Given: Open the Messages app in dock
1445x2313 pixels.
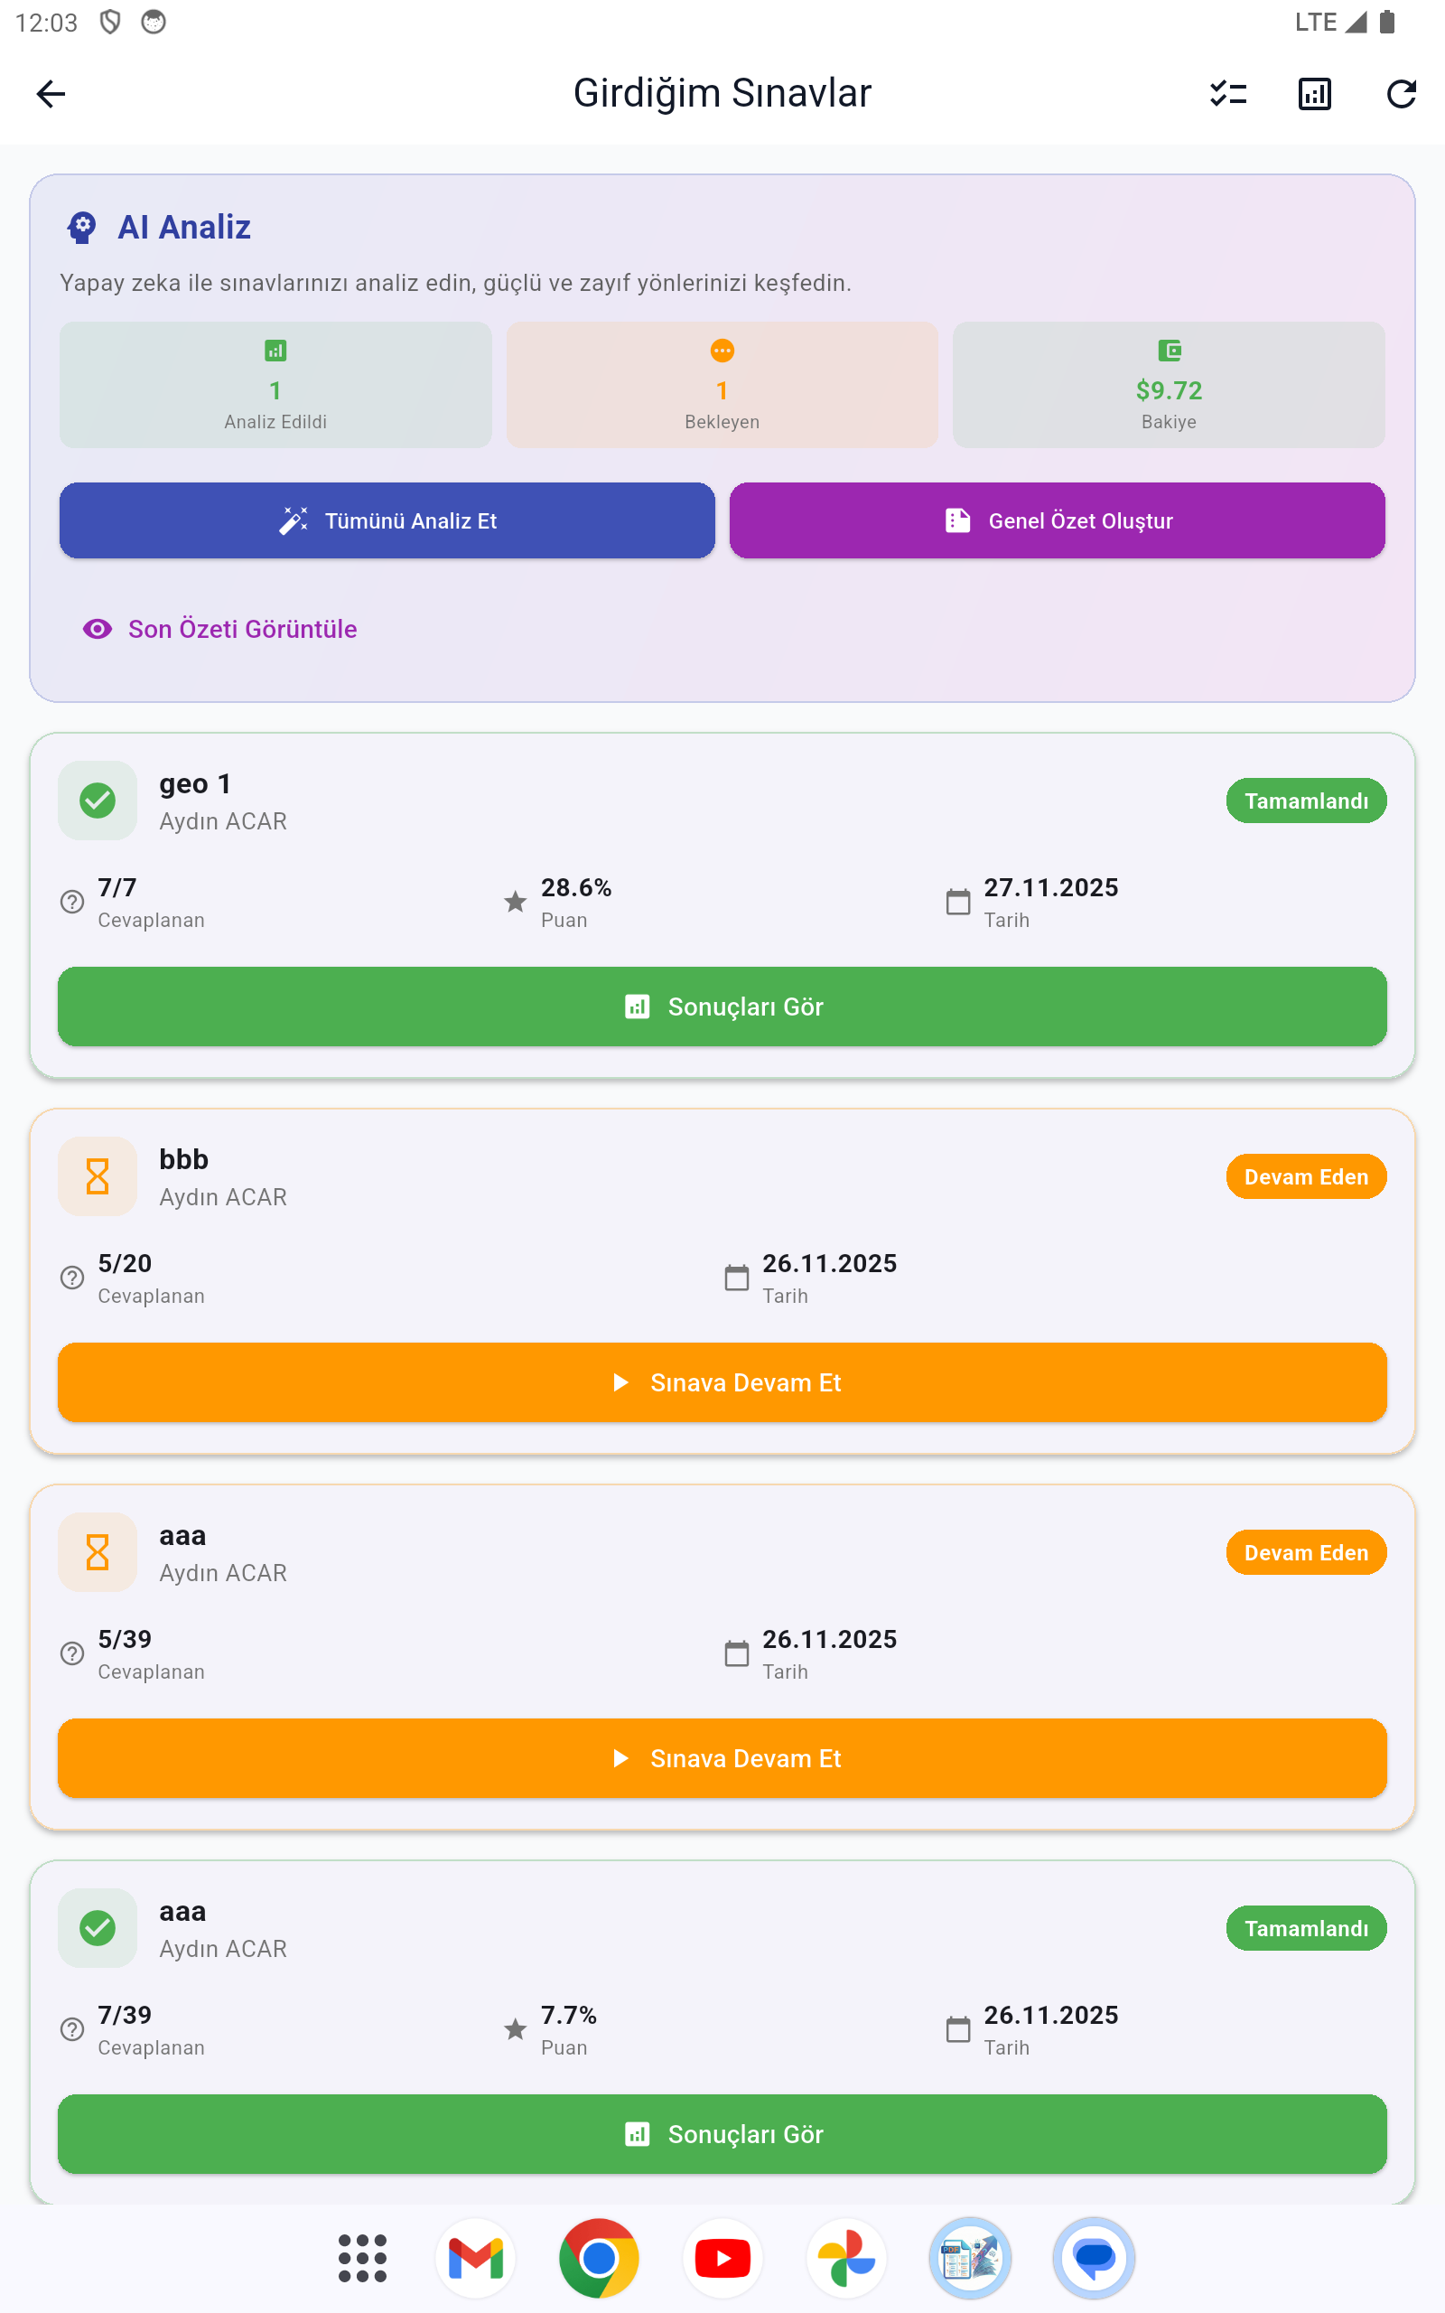Looking at the screenshot, I should coord(1094,2258).
